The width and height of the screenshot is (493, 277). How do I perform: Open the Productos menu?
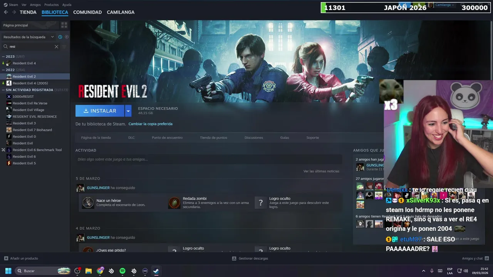pyautogui.click(x=52, y=5)
